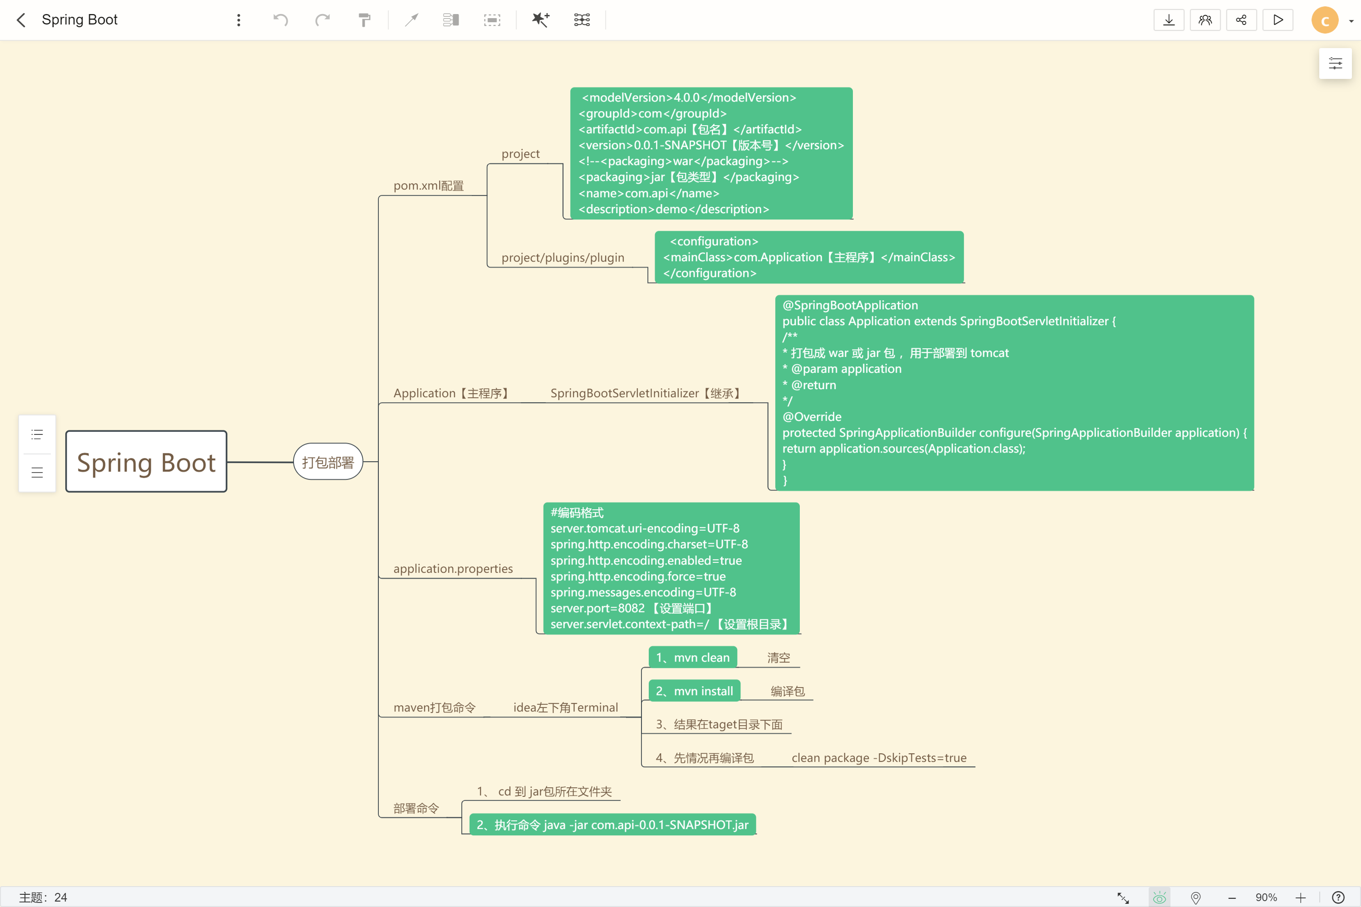Select the mainClass configuration code block
The image size is (1361, 907).
[x=809, y=257]
